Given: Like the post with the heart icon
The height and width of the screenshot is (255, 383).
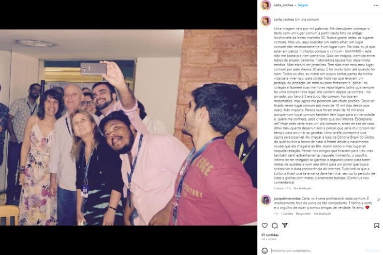Looking at the screenshot, I should [264, 226].
